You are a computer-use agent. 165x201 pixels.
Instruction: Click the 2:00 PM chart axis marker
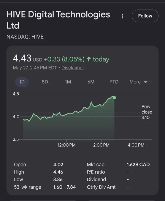[x=101, y=145]
